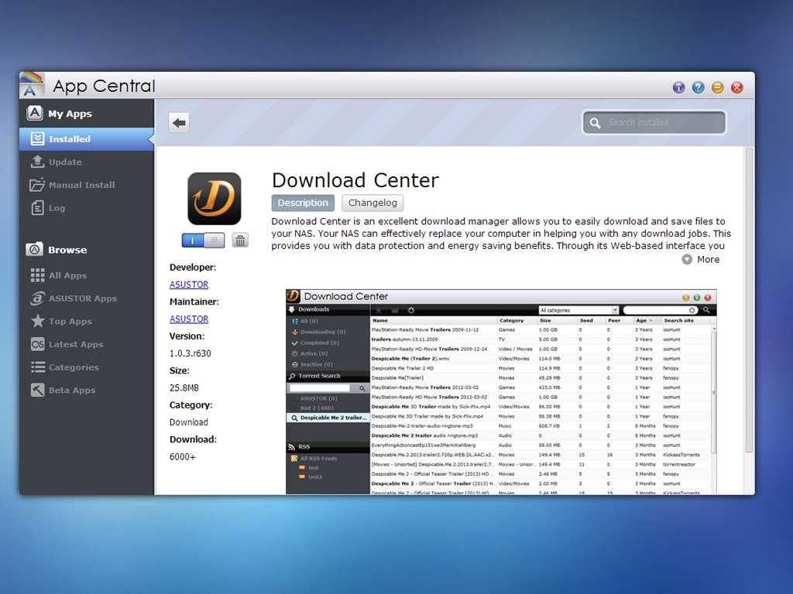Viewport: 793px width, 594px height.
Task: Click the Categories list icon
Action: pos(37,367)
